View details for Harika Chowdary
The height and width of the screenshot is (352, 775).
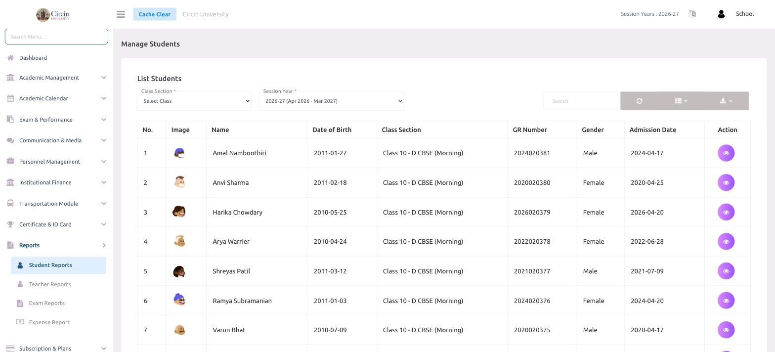(x=726, y=212)
